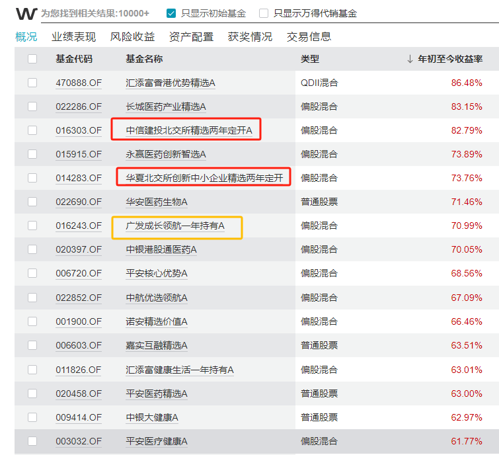Click the search results count text 10000+
This screenshot has width=499, height=455.
134,13
